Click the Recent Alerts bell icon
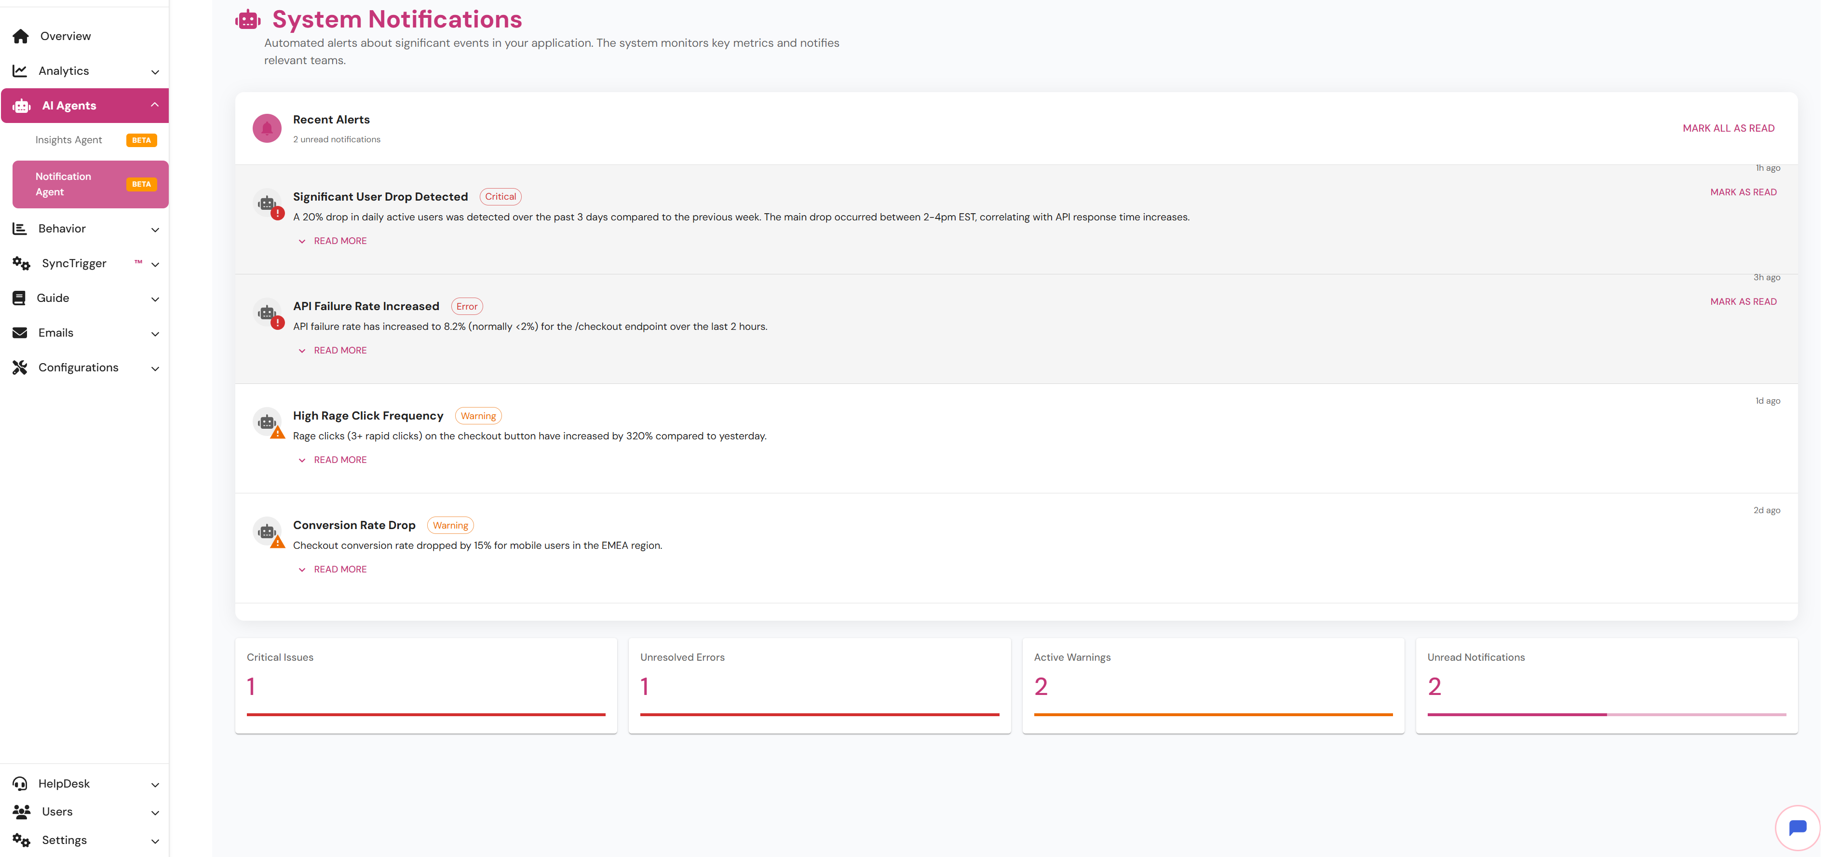 [x=267, y=128]
